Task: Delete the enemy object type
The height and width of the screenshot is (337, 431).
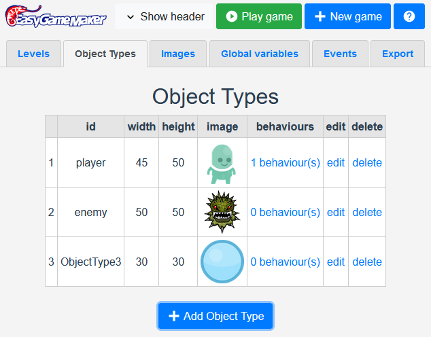Action: coord(367,213)
